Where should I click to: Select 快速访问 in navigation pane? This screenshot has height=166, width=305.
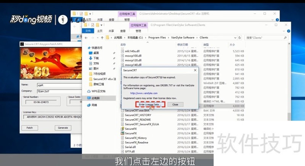[97, 47]
